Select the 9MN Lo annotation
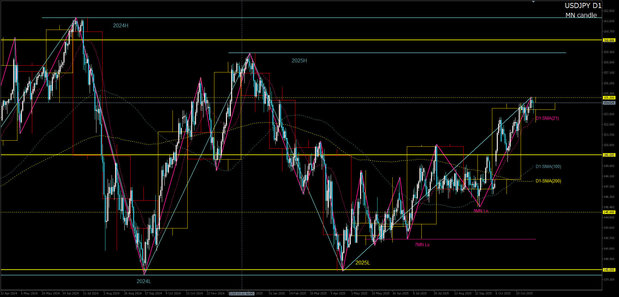 [x=481, y=211]
